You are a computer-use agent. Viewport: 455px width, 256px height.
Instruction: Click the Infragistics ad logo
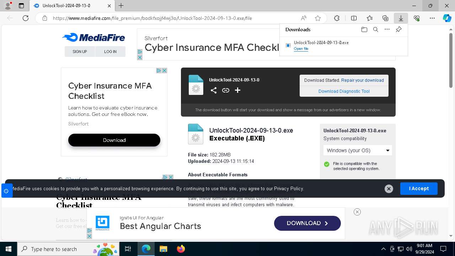point(102,223)
